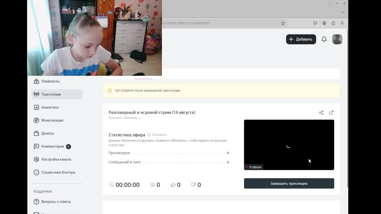Click the chat deletion warning banner text

[x=147, y=90]
